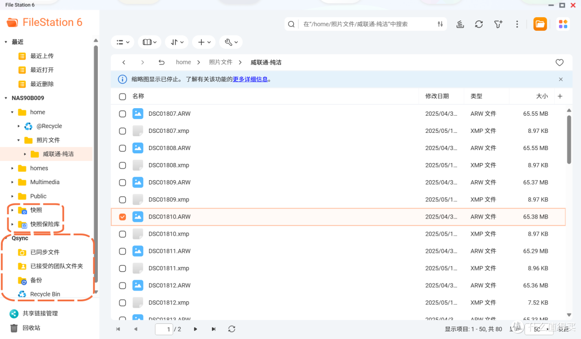Uncheck the box for DSC01810.ARW
The height and width of the screenshot is (339, 581).
click(x=122, y=217)
